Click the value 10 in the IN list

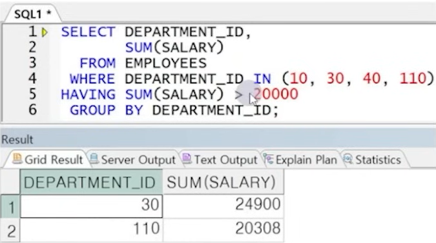(298, 79)
